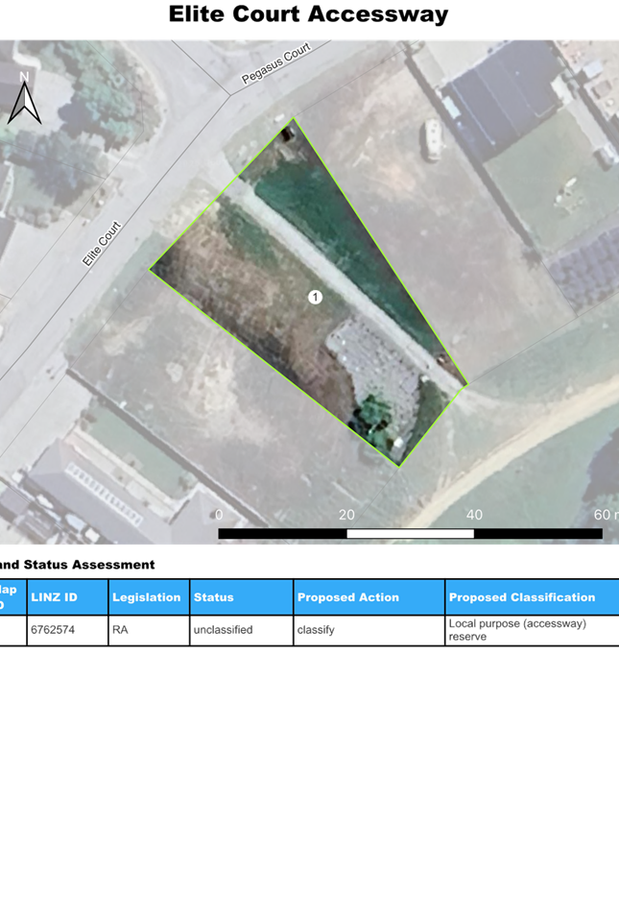Viewport: 619px width, 897px height.
Task: Select the Elite Court street label
Action: tap(101, 245)
